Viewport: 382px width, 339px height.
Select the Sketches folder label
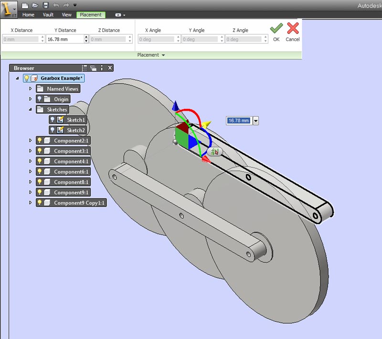click(57, 110)
